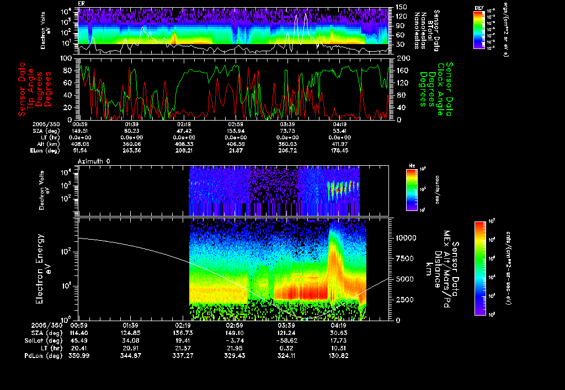This screenshot has width=565, height=390.
Task: Select SZA value 124.85
Action: pyautogui.click(x=130, y=333)
